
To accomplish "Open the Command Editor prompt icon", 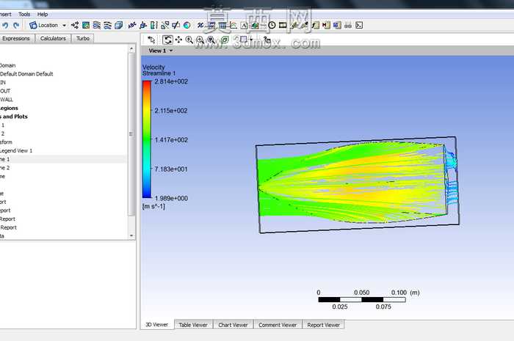I will 359,25.
